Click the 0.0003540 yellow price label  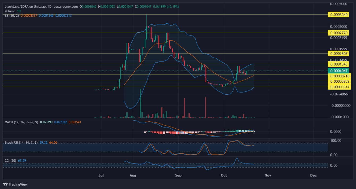tap(338, 15)
